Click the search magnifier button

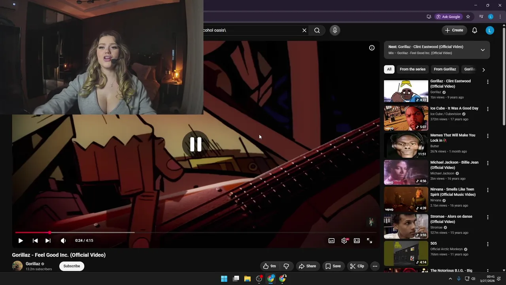(x=317, y=30)
